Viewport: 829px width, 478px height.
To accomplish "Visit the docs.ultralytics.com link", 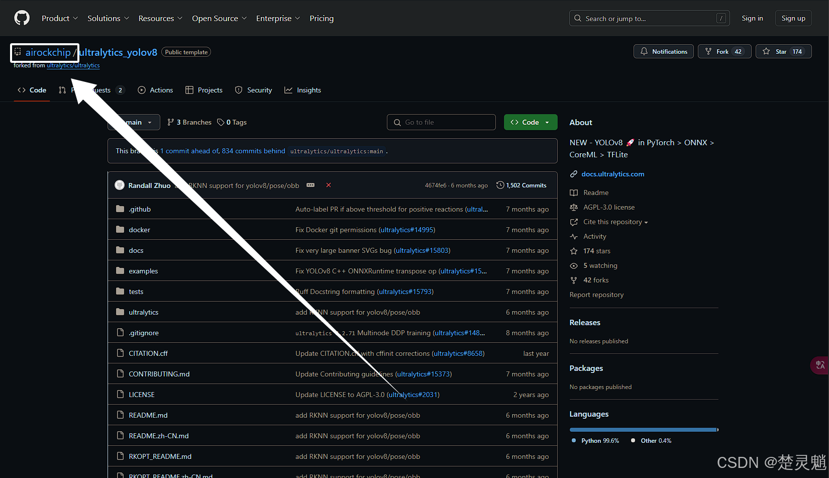I will point(612,174).
